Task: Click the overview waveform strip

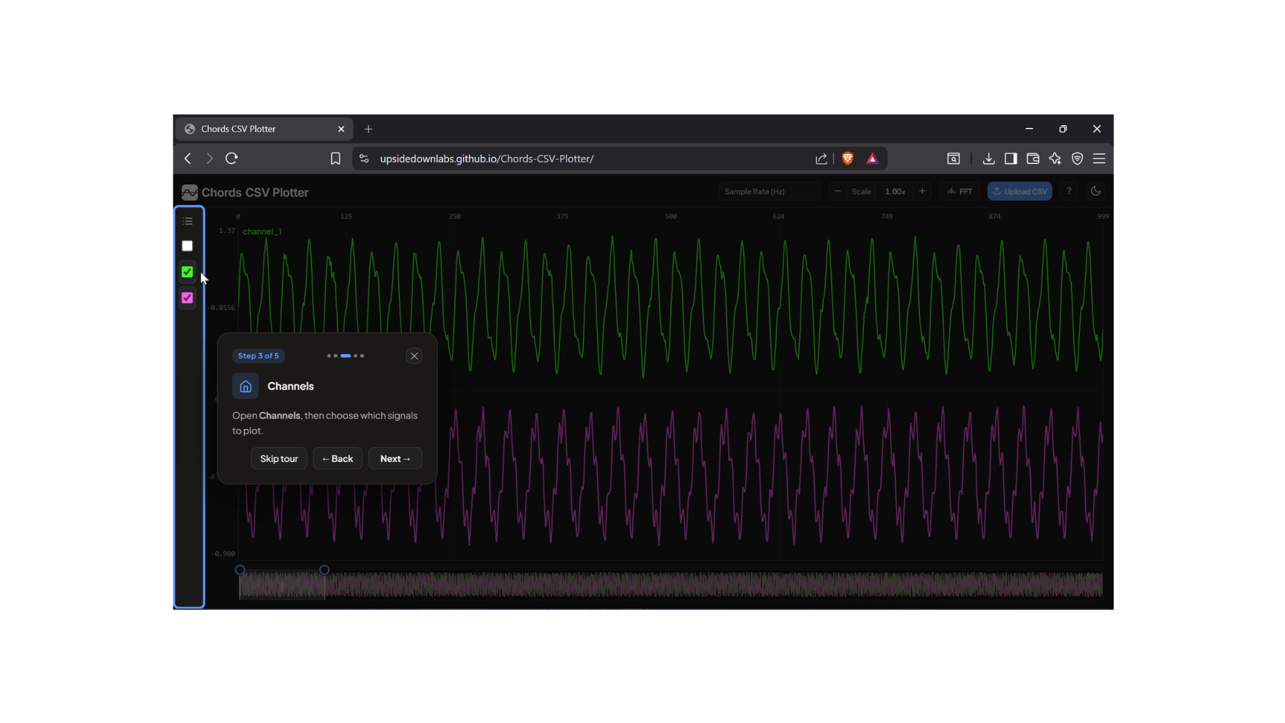Action: coord(671,585)
